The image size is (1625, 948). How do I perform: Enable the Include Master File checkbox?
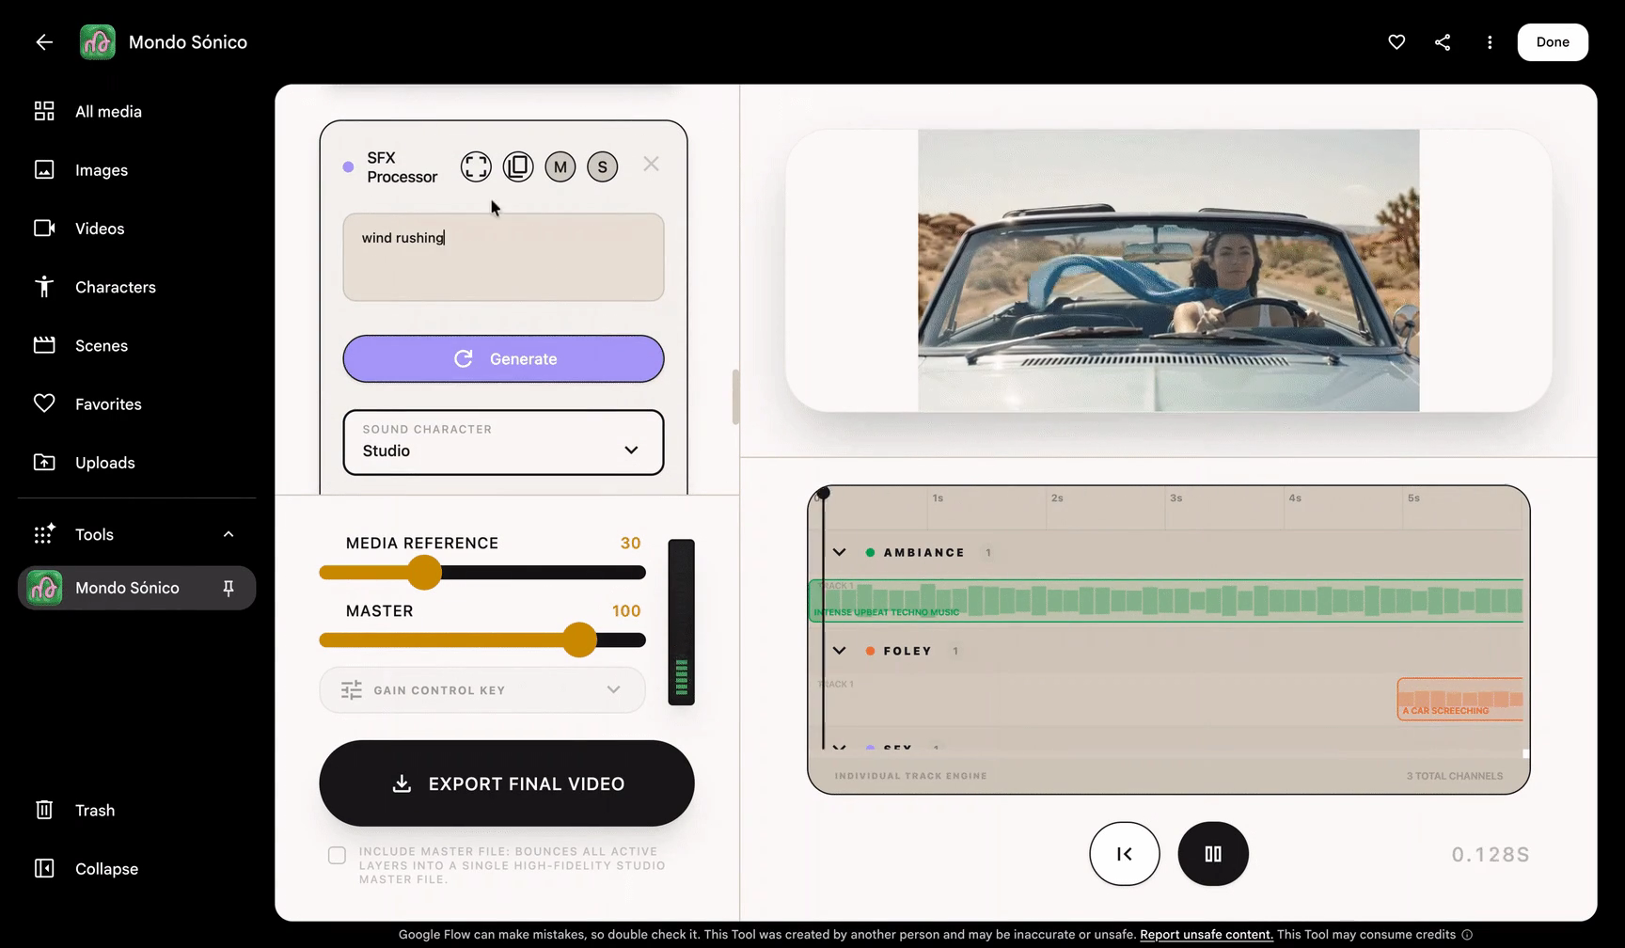coord(337,855)
